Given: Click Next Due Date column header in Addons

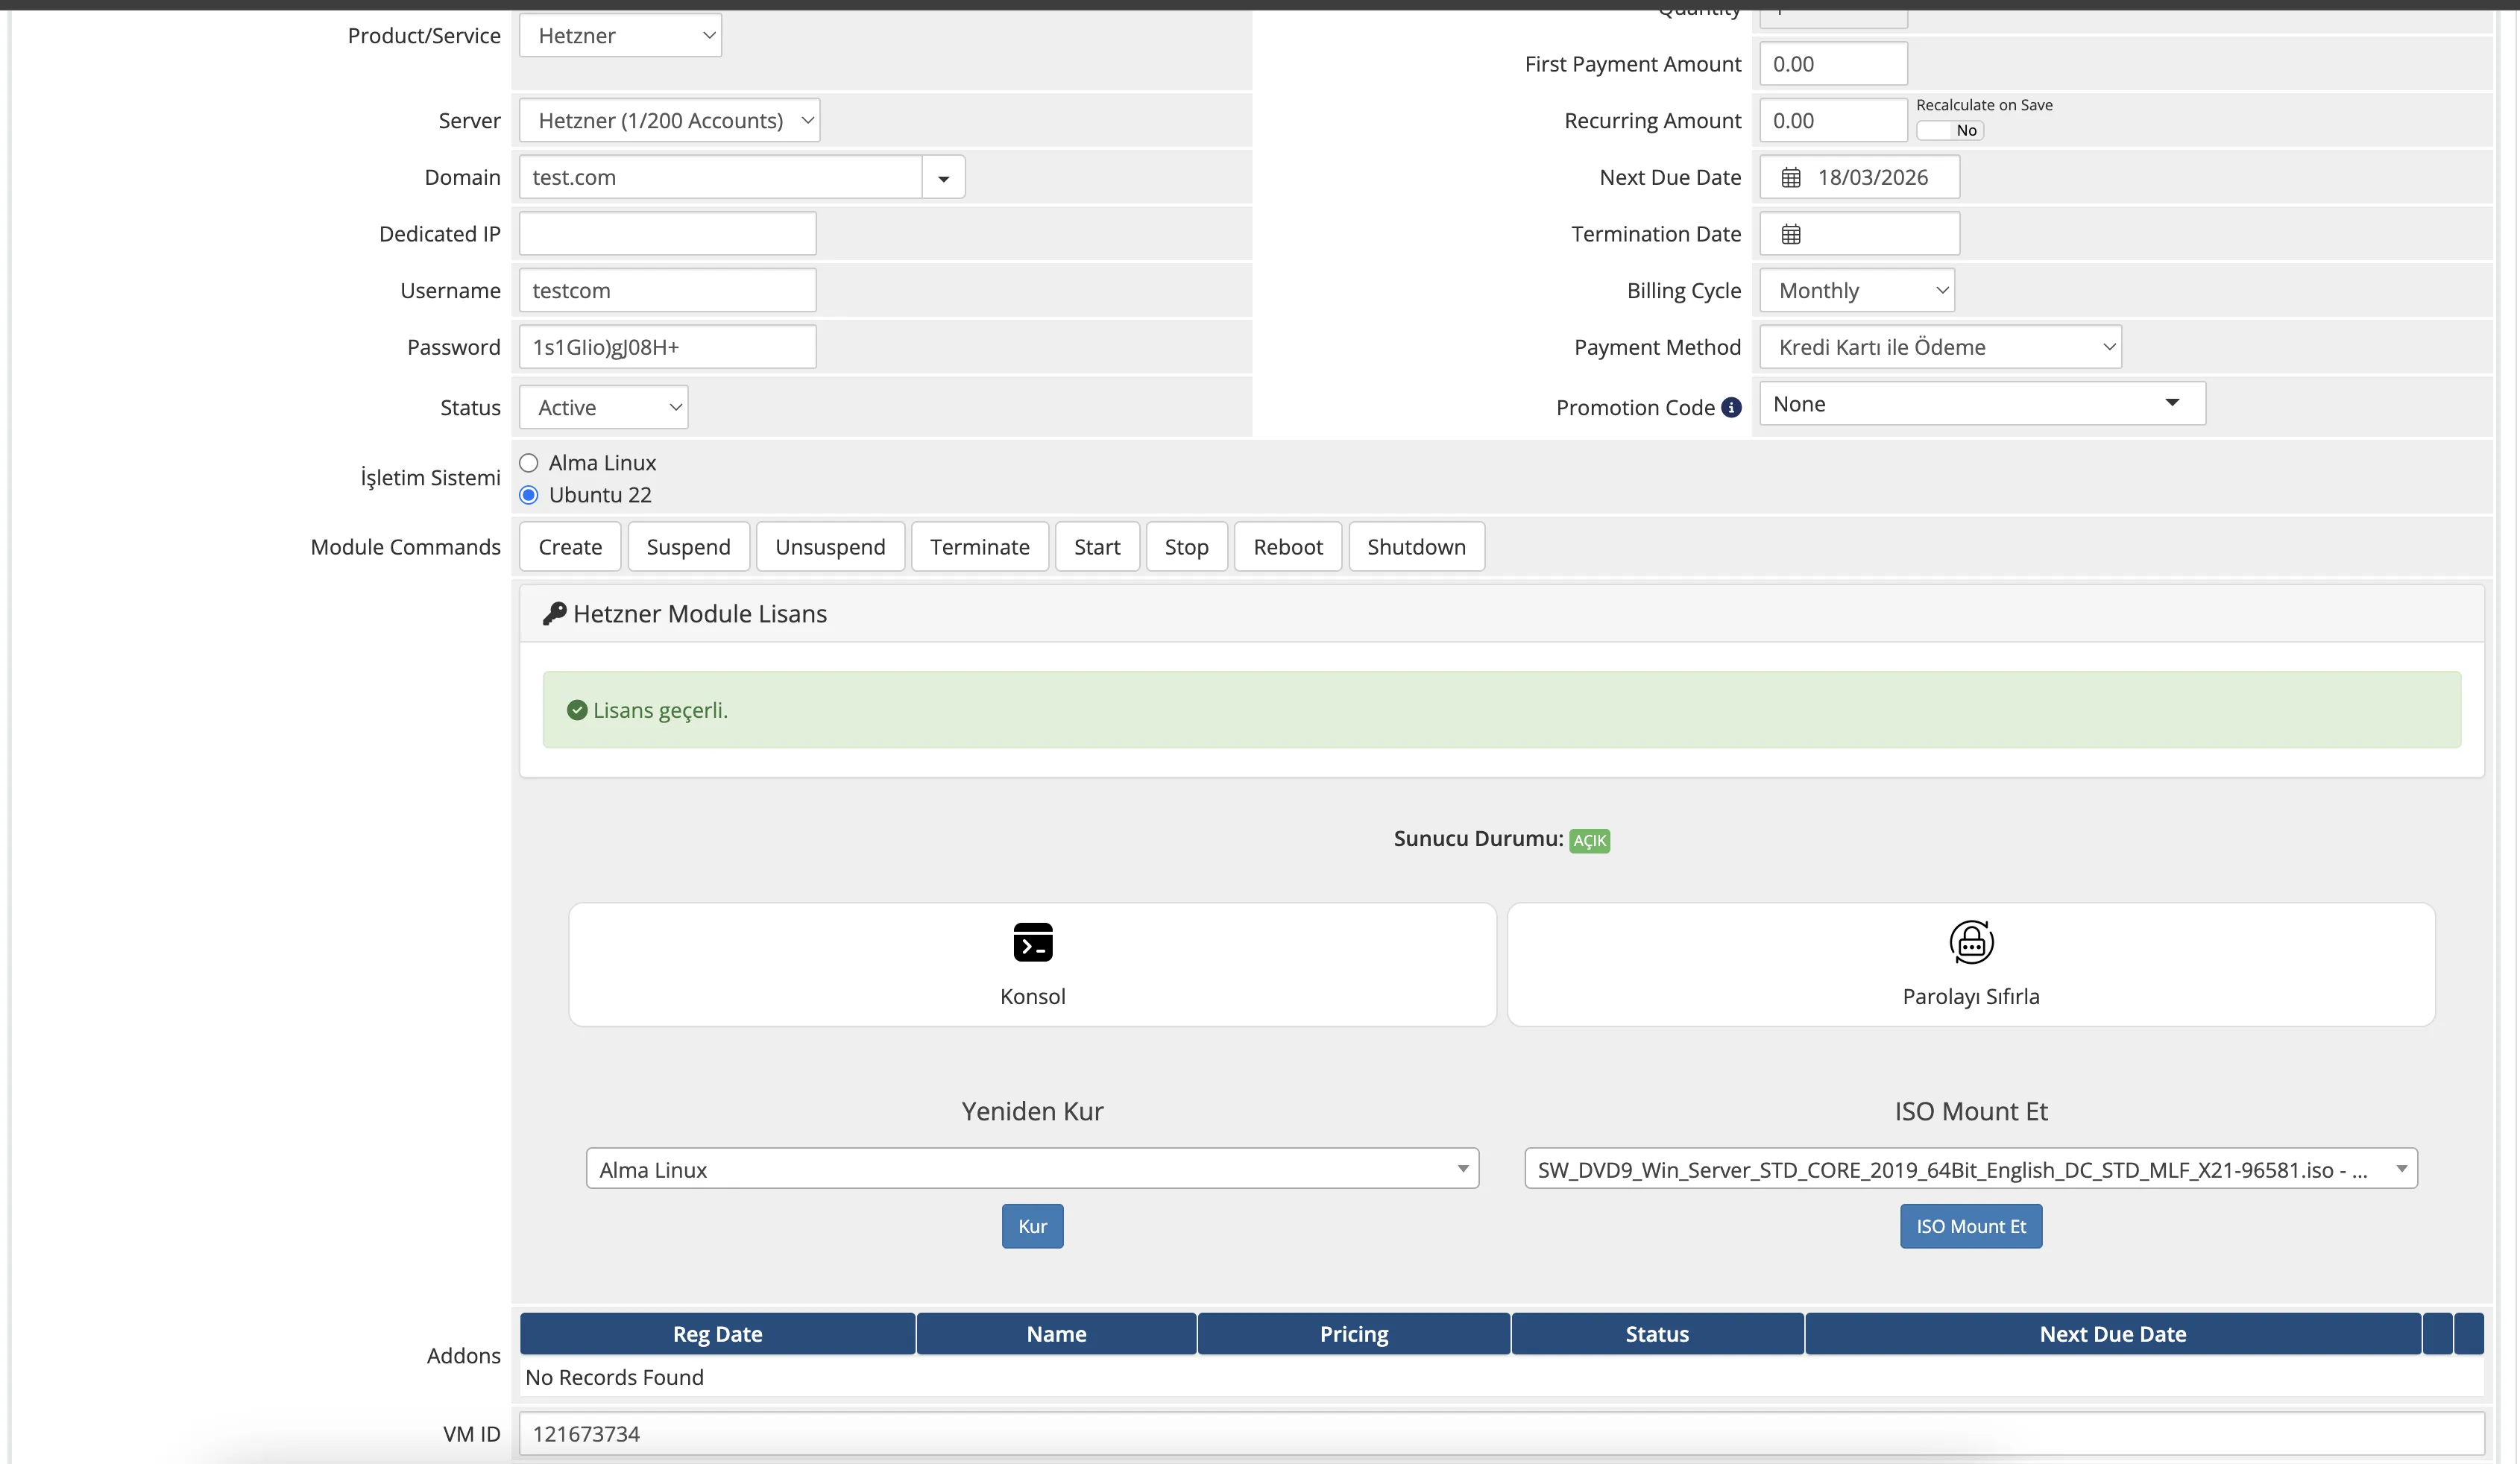Looking at the screenshot, I should tap(2113, 1334).
